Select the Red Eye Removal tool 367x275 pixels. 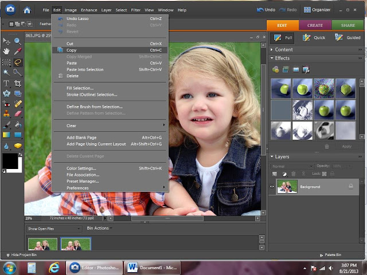tap(7, 104)
